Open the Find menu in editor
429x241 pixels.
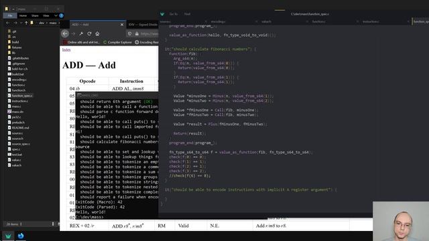(187, 14)
